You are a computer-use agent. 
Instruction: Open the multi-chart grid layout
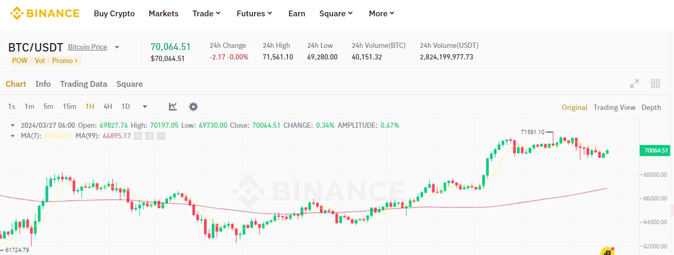coord(656,84)
